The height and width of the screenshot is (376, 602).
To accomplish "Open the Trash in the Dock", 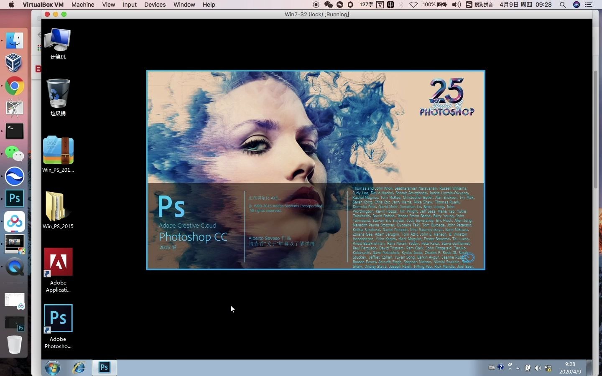I will click(x=14, y=345).
